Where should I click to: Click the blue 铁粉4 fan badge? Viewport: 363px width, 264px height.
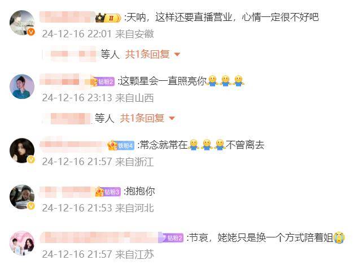(121, 145)
